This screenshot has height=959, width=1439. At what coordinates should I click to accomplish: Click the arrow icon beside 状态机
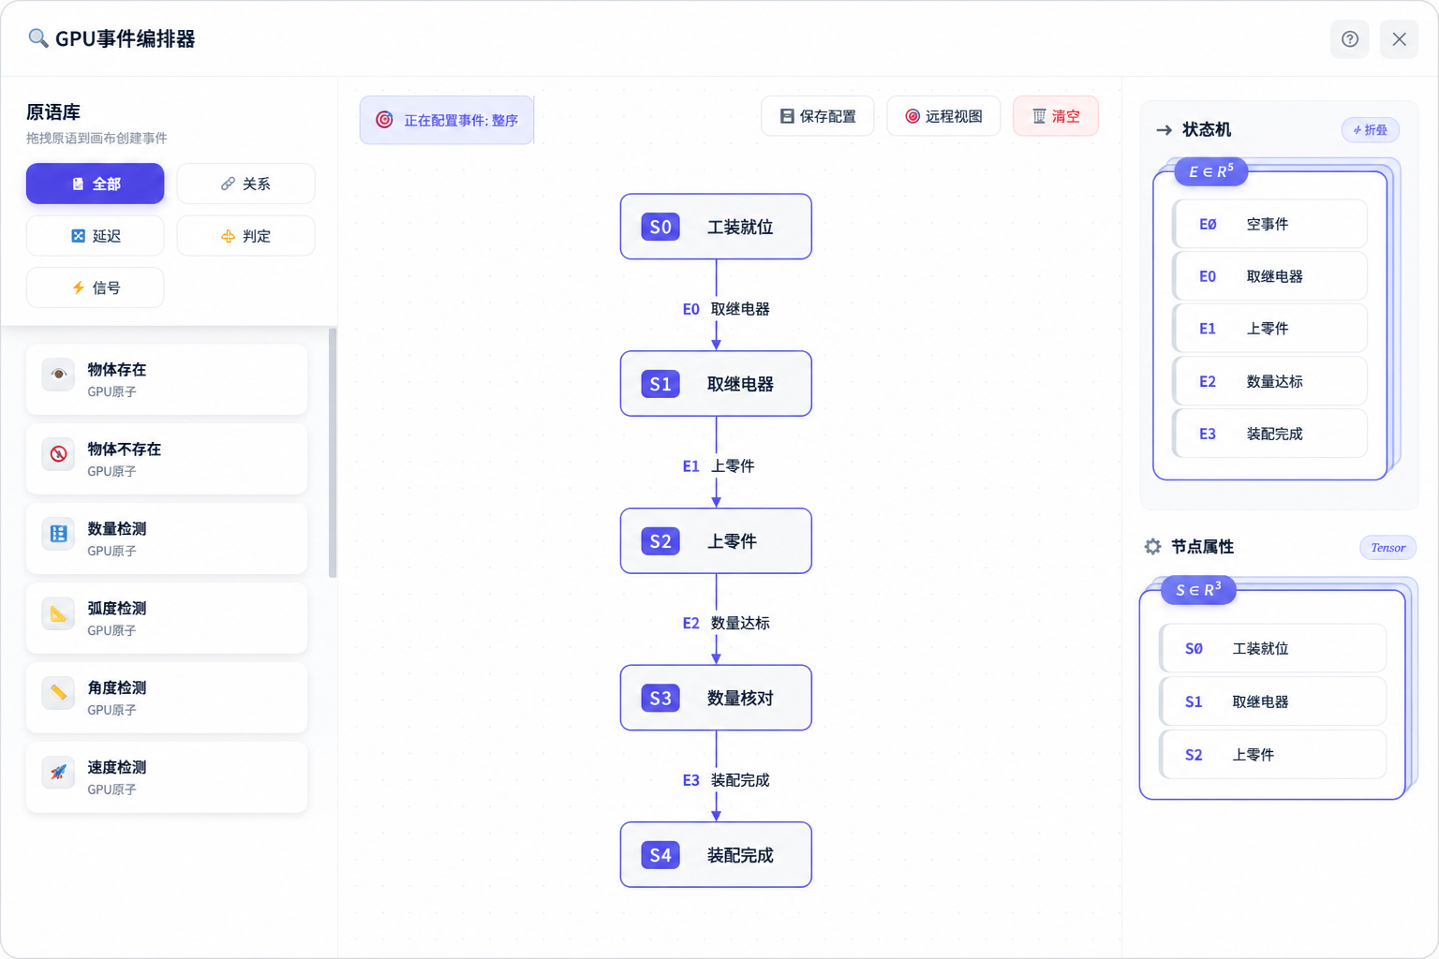point(1164,130)
